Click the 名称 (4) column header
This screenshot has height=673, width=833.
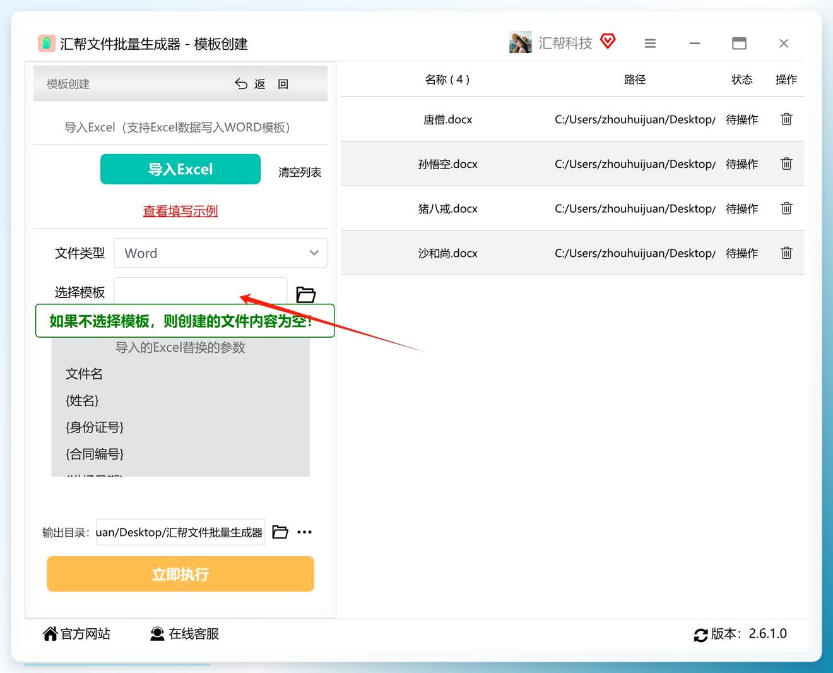coord(447,80)
